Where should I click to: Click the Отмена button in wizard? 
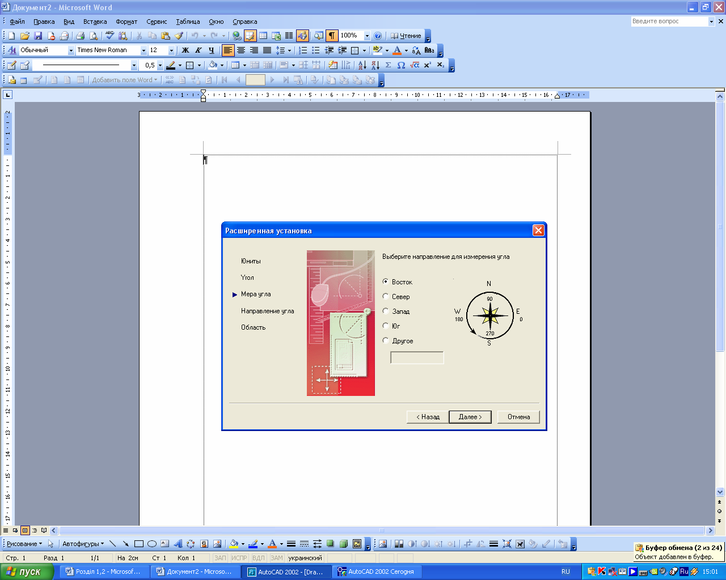coord(518,417)
